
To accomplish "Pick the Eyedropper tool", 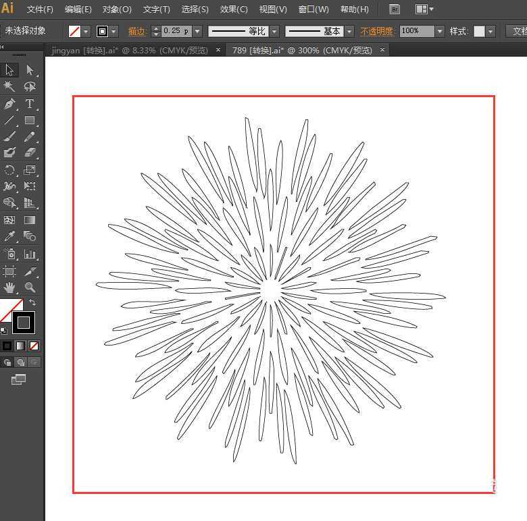I will click(9, 237).
